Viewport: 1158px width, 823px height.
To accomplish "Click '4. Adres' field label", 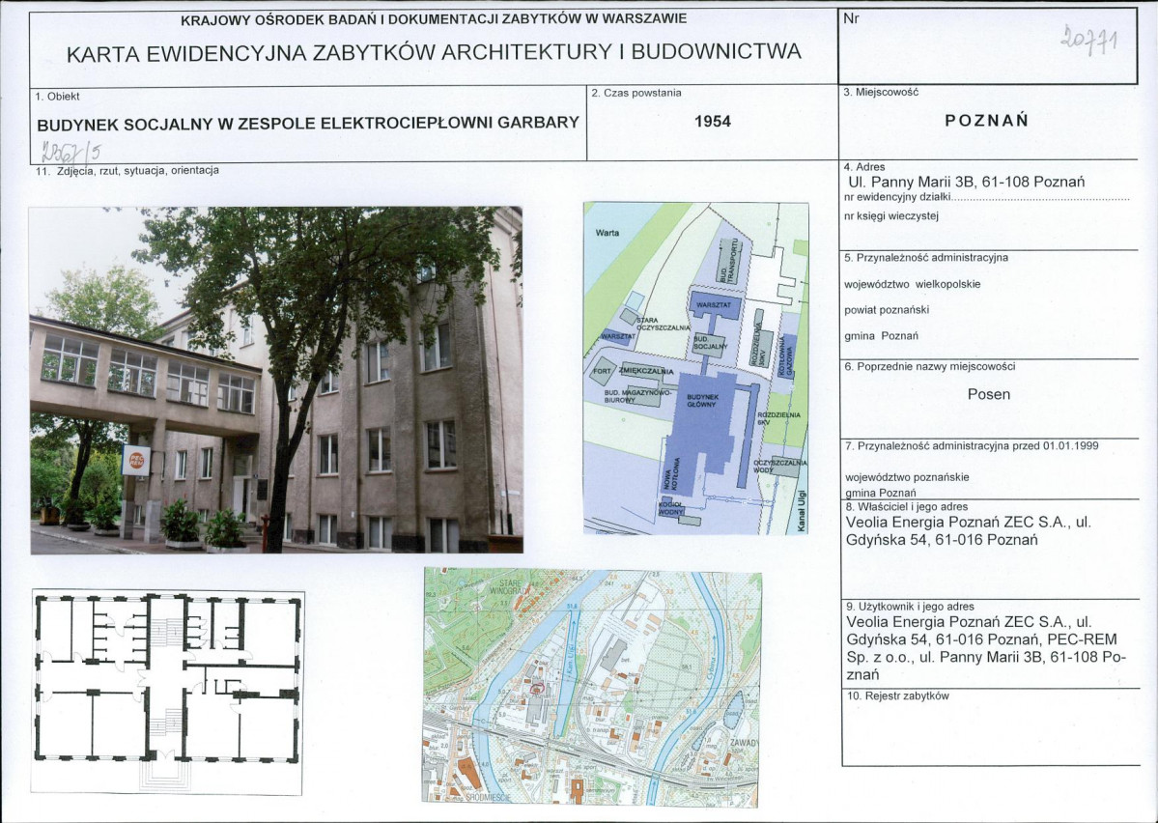I will [x=863, y=167].
